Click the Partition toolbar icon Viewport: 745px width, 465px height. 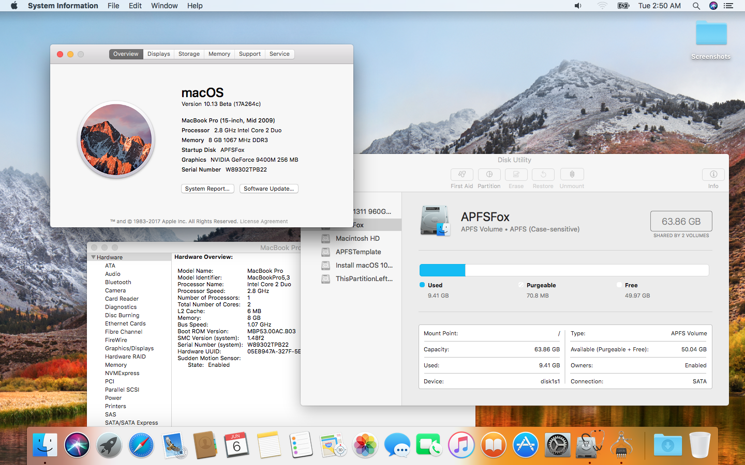click(x=489, y=175)
